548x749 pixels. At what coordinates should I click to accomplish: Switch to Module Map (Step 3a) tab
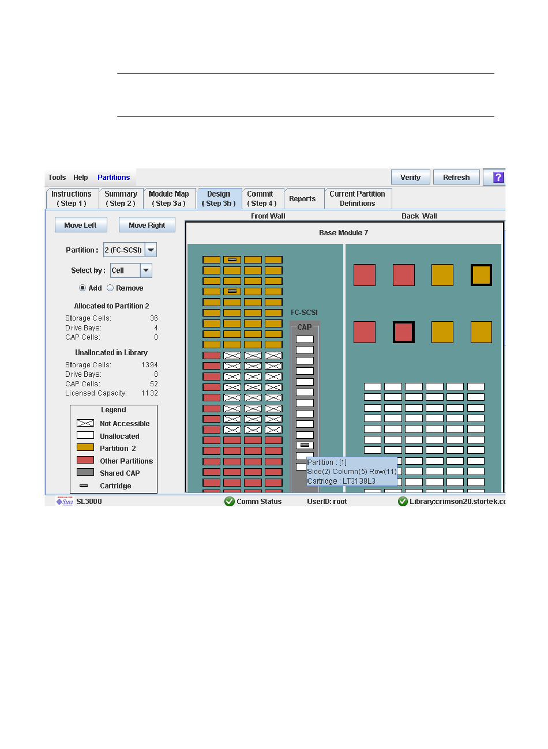[169, 198]
